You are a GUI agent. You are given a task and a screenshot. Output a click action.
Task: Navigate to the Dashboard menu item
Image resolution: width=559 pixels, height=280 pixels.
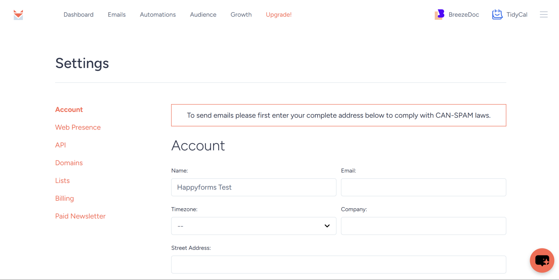tap(78, 15)
